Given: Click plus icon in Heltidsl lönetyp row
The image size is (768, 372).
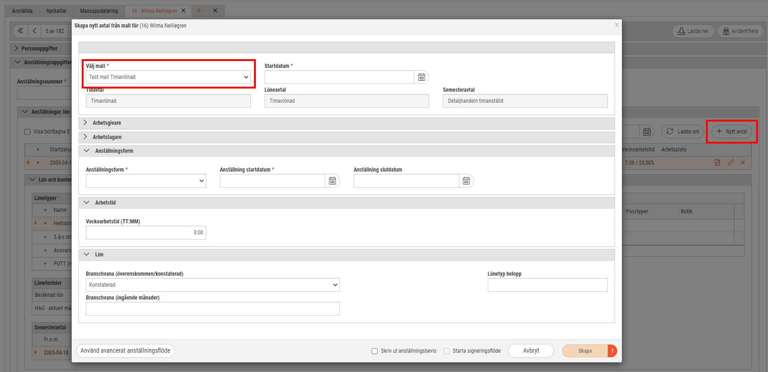Looking at the screenshot, I should (45, 223).
